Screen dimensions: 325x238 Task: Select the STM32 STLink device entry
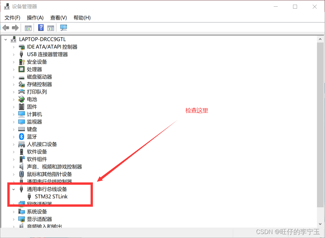51,197
